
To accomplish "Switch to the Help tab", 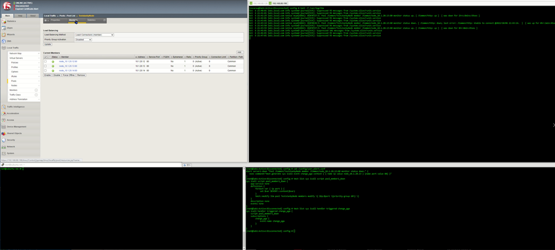I will tap(20, 16).
